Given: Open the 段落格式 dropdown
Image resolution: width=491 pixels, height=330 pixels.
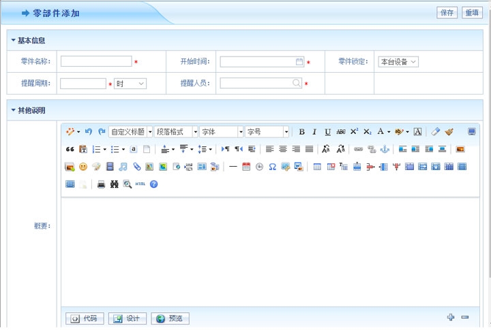Looking at the screenshot, I should (x=195, y=132).
